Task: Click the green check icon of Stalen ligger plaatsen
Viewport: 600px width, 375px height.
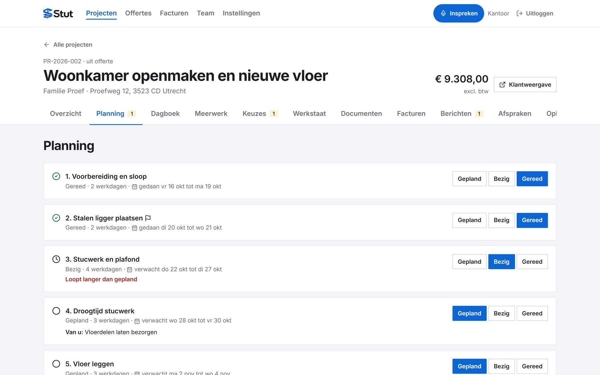Action: coord(56,218)
